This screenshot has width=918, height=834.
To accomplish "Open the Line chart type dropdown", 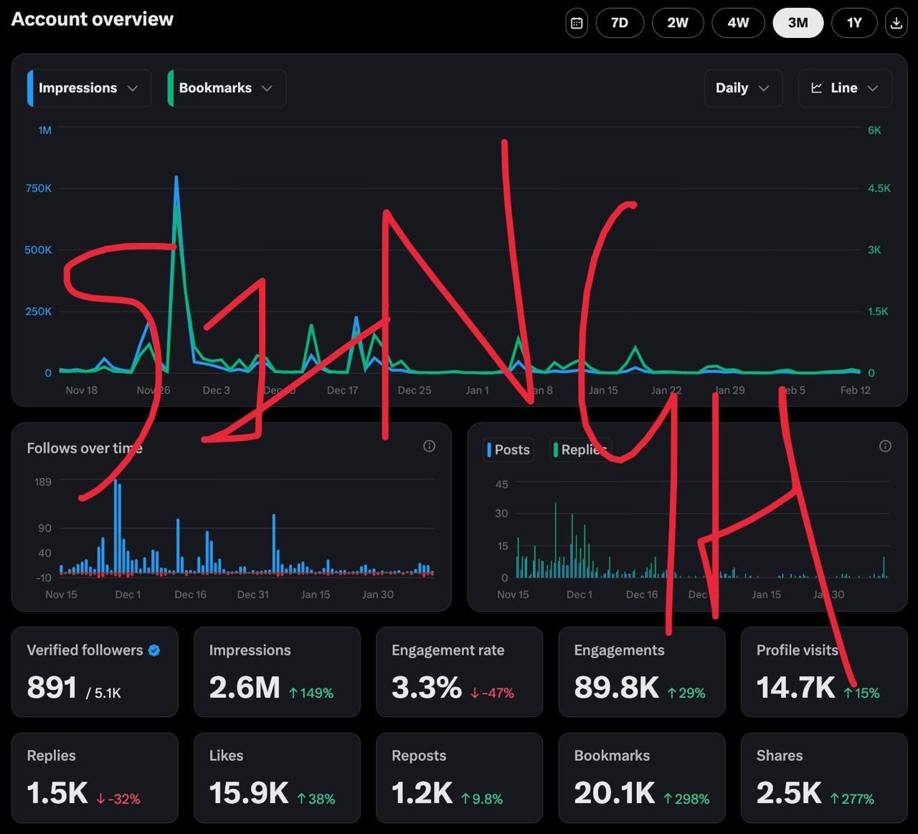I will pyautogui.click(x=845, y=88).
